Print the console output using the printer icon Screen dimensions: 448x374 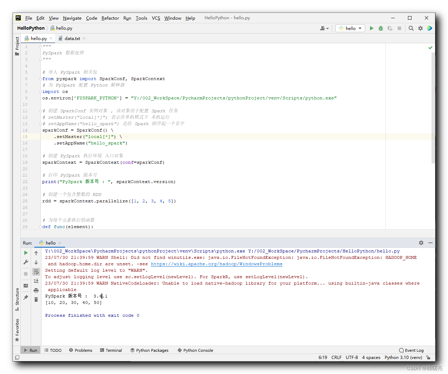coord(36,290)
